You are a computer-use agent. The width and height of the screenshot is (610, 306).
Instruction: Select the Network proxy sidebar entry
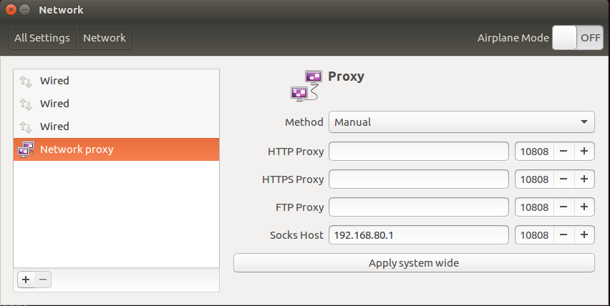pyautogui.click(x=116, y=149)
